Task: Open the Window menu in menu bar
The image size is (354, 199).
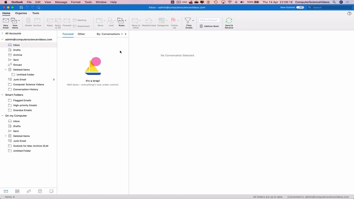Action: (x=101, y=2)
